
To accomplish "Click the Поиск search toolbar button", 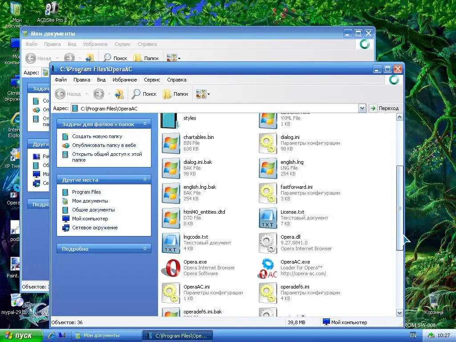I will [144, 94].
